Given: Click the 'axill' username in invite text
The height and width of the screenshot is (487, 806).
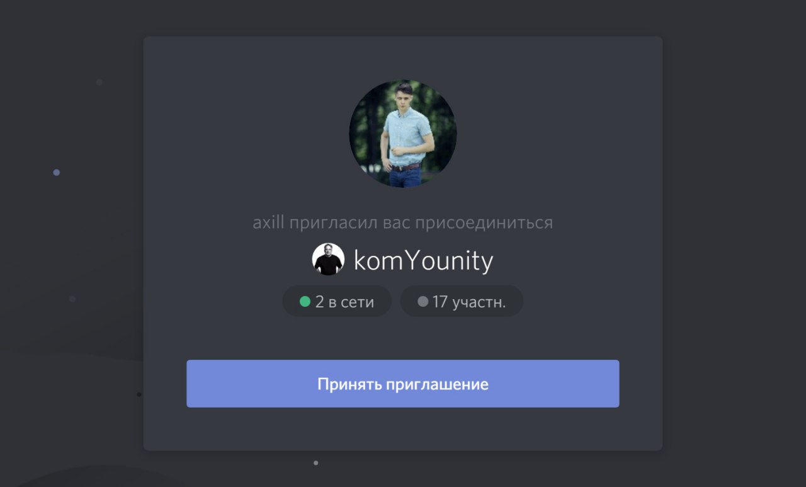Looking at the screenshot, I should [269, 222].
